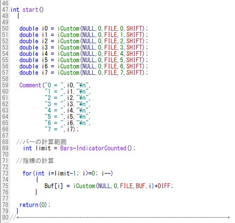This screenshot has height=223, width=235.
Task: Click the buffer index 3 on line 53
Action: (122, 47)
